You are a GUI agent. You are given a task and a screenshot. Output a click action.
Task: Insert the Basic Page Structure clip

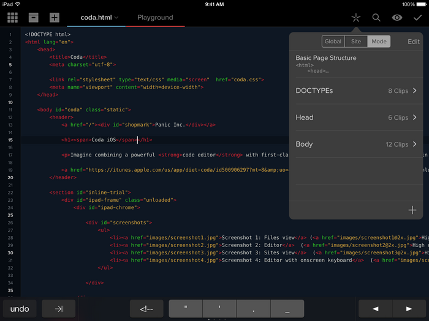[356, 64]
